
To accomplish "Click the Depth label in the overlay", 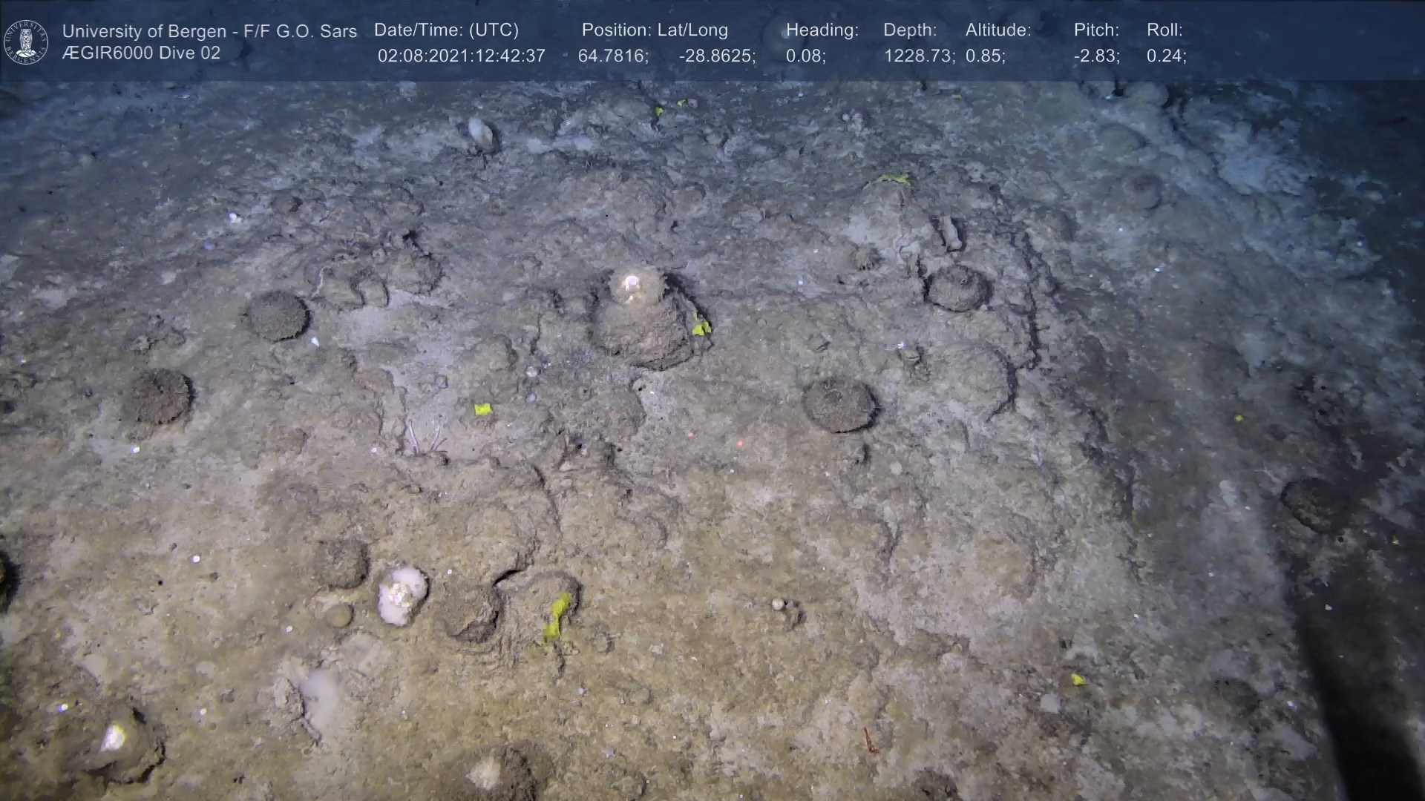I will [909, 30].
